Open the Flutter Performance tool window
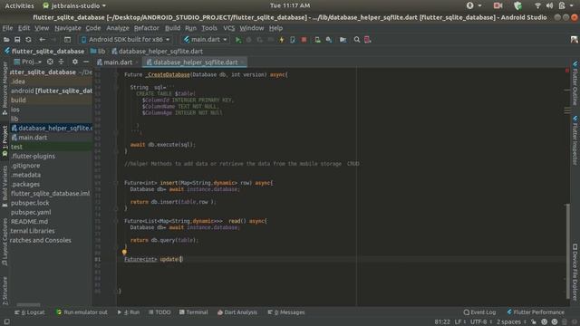Image resolution: width=580 pixels, height=326 pixels. (x=536, y=312)
